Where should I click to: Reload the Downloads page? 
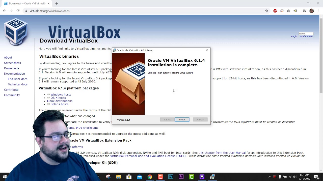(18, 11)
